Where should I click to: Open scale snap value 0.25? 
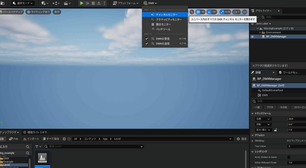(228, 12)
